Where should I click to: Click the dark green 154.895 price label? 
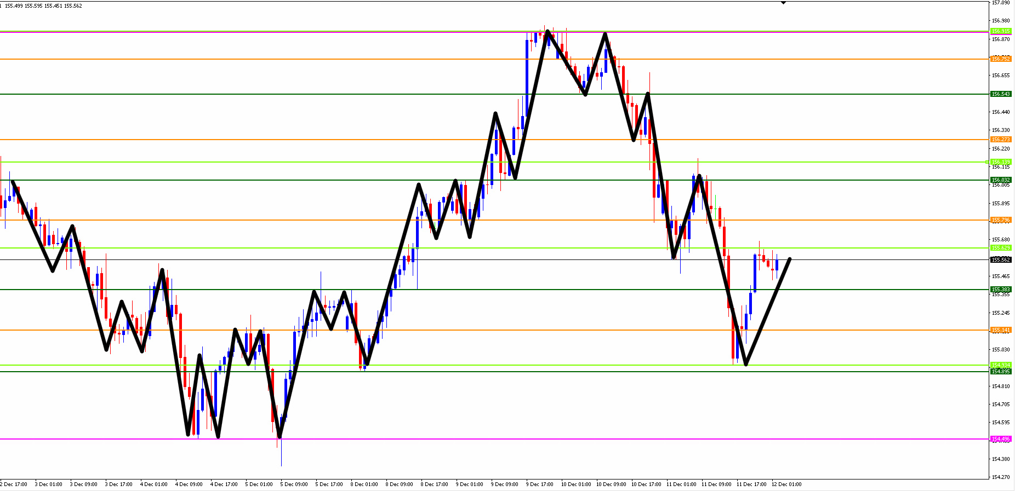click(x=1001, y=372)
